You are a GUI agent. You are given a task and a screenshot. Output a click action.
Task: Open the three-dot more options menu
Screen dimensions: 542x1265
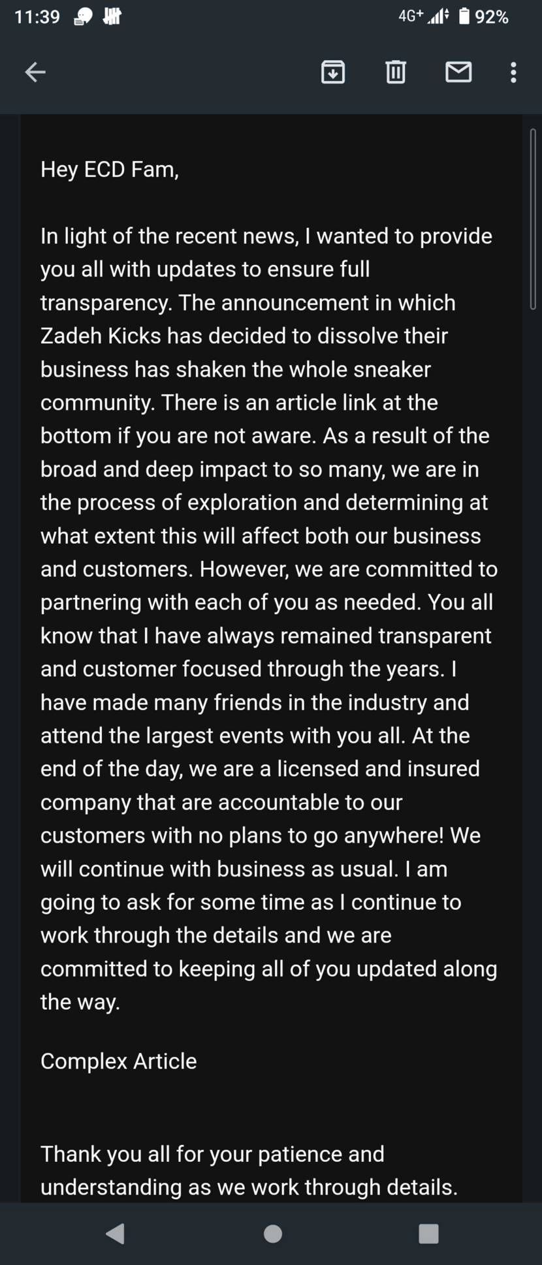pos(513,72)
